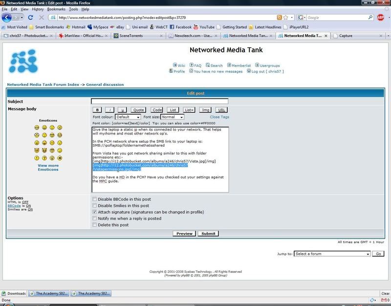This screenshot has height=306, width=391.
Task: Open the back/forward history dropdown arrow
Action: [x=22, y=18]
